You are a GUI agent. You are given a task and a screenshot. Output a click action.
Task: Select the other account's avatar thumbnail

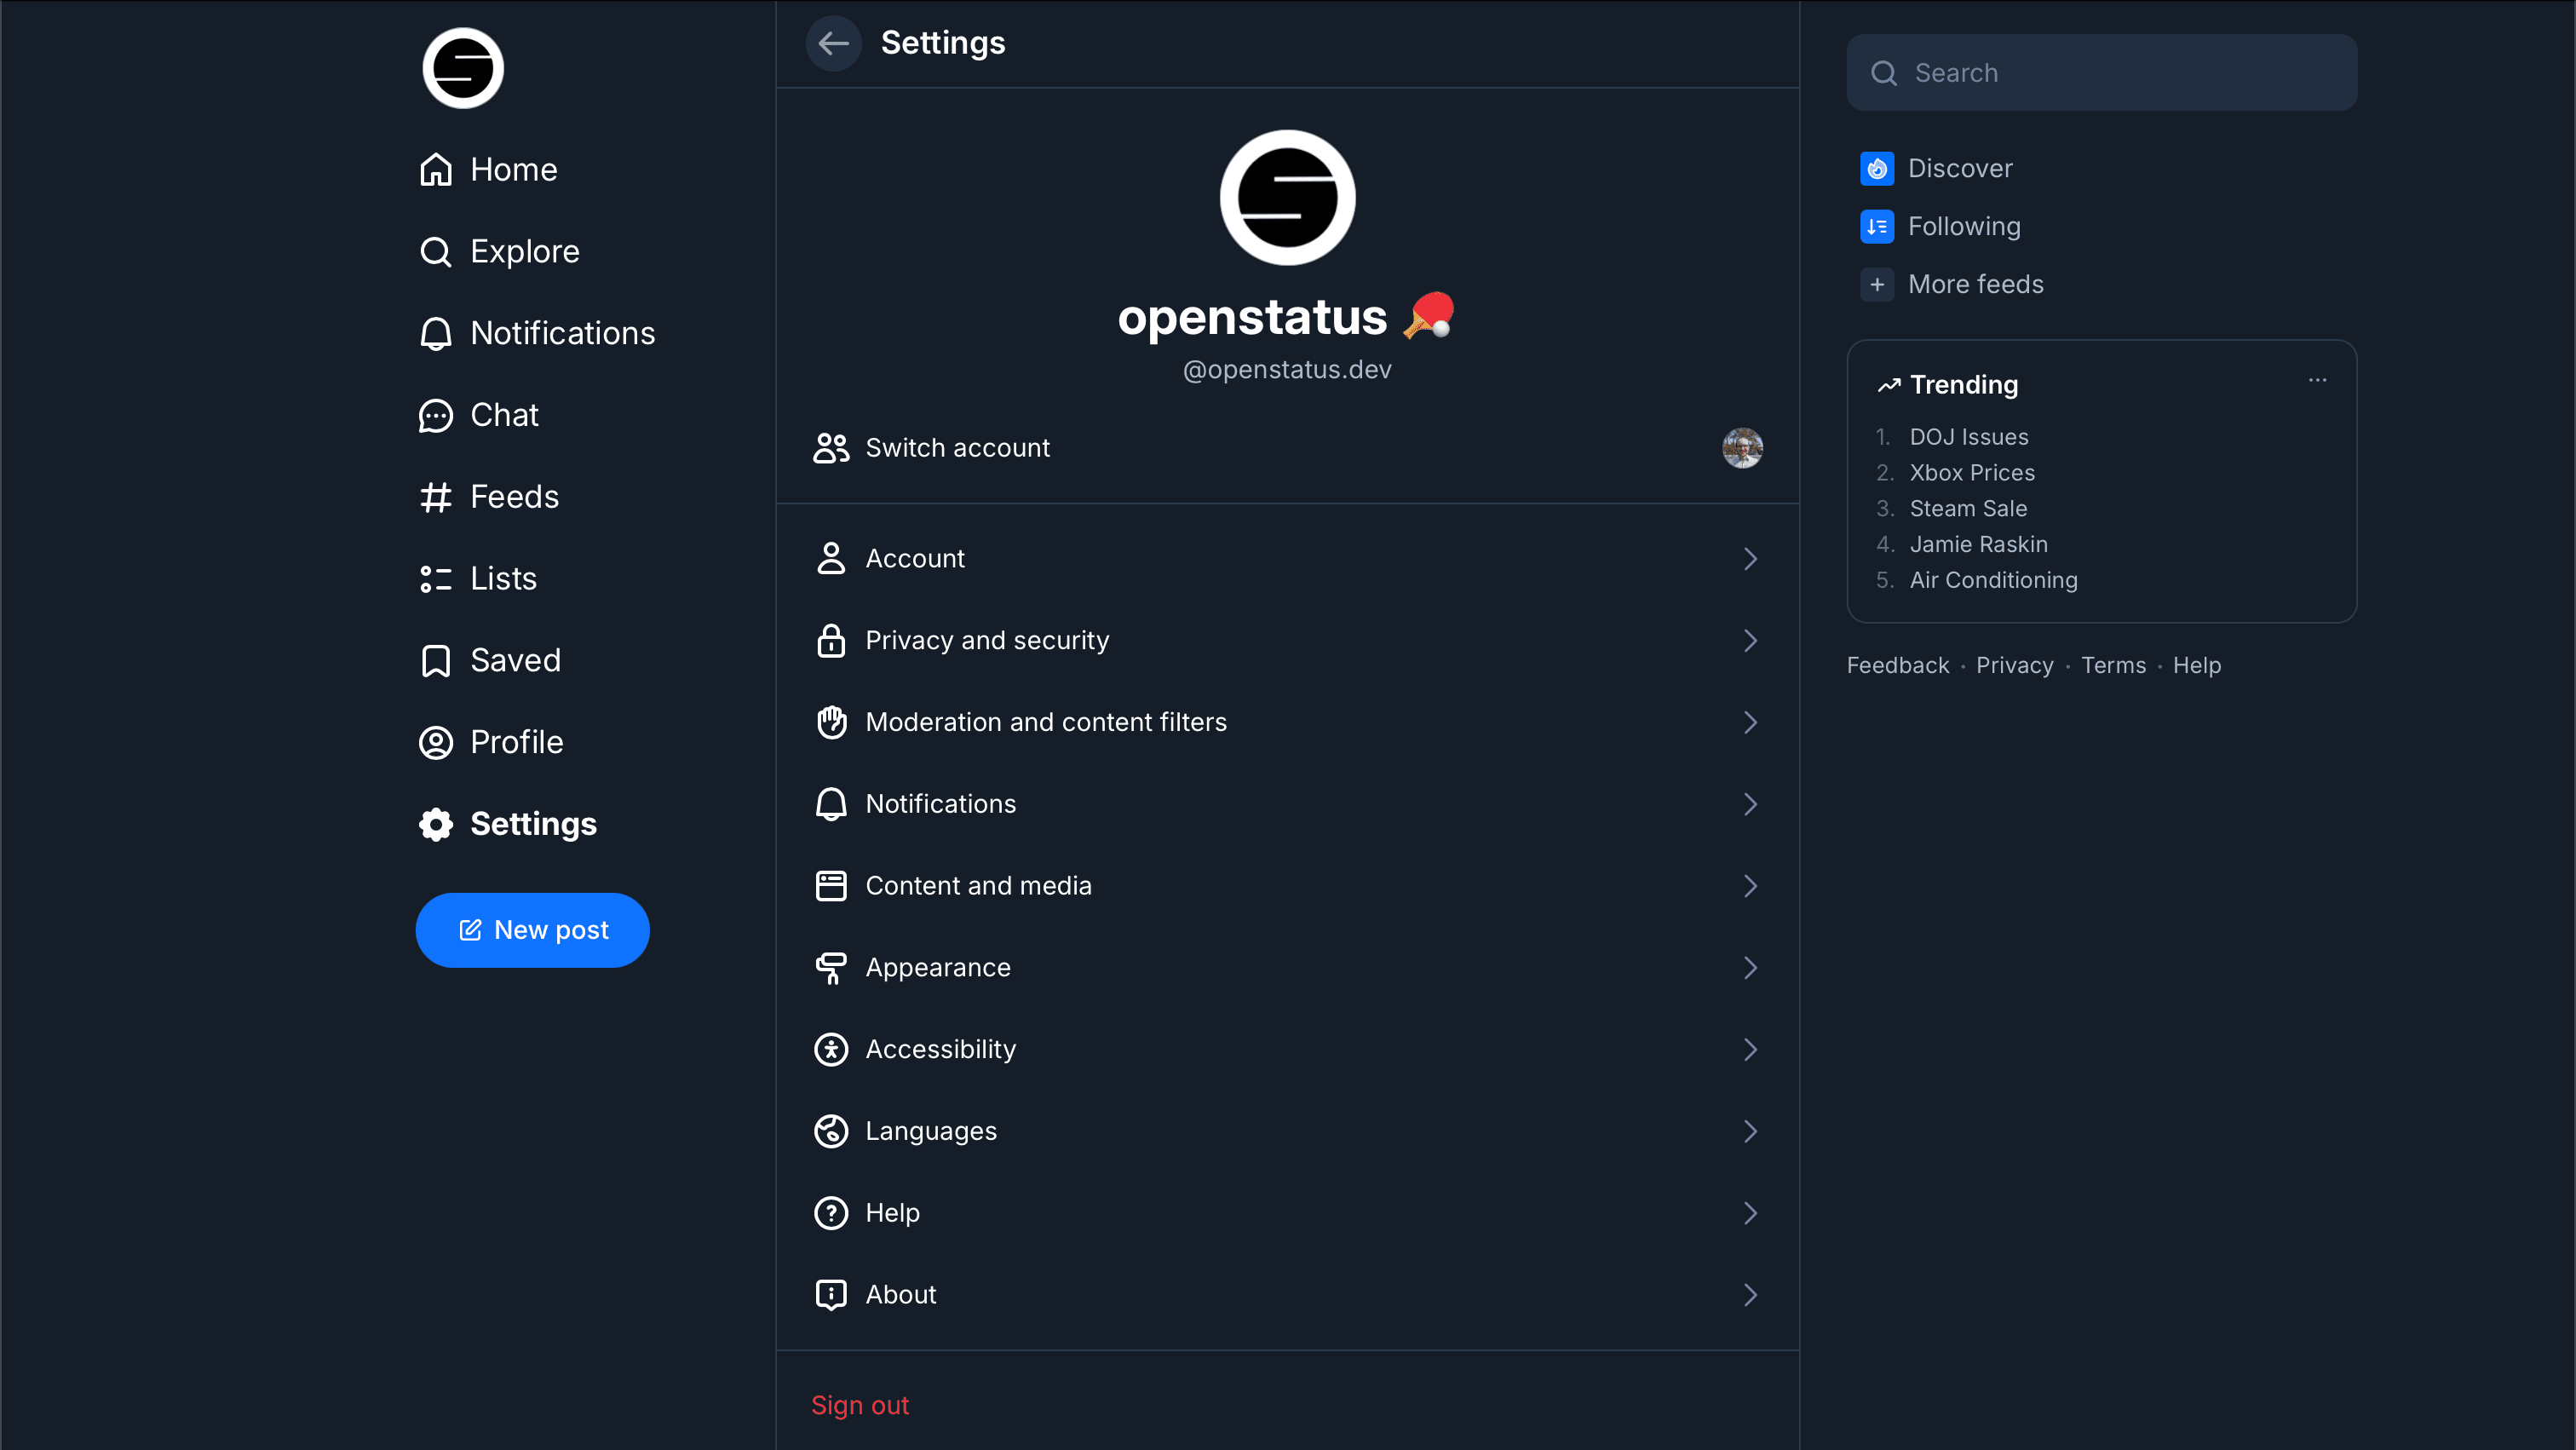click(x=1742, y=448)
